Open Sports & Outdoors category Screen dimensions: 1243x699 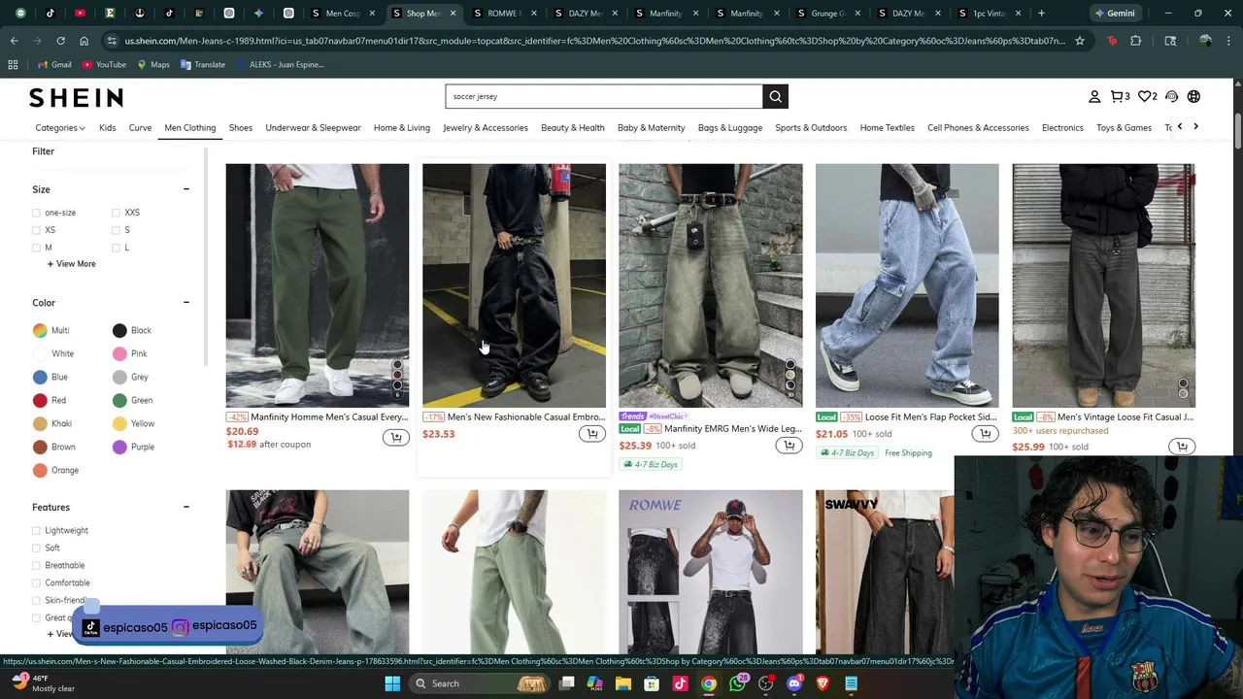[811, 127]
